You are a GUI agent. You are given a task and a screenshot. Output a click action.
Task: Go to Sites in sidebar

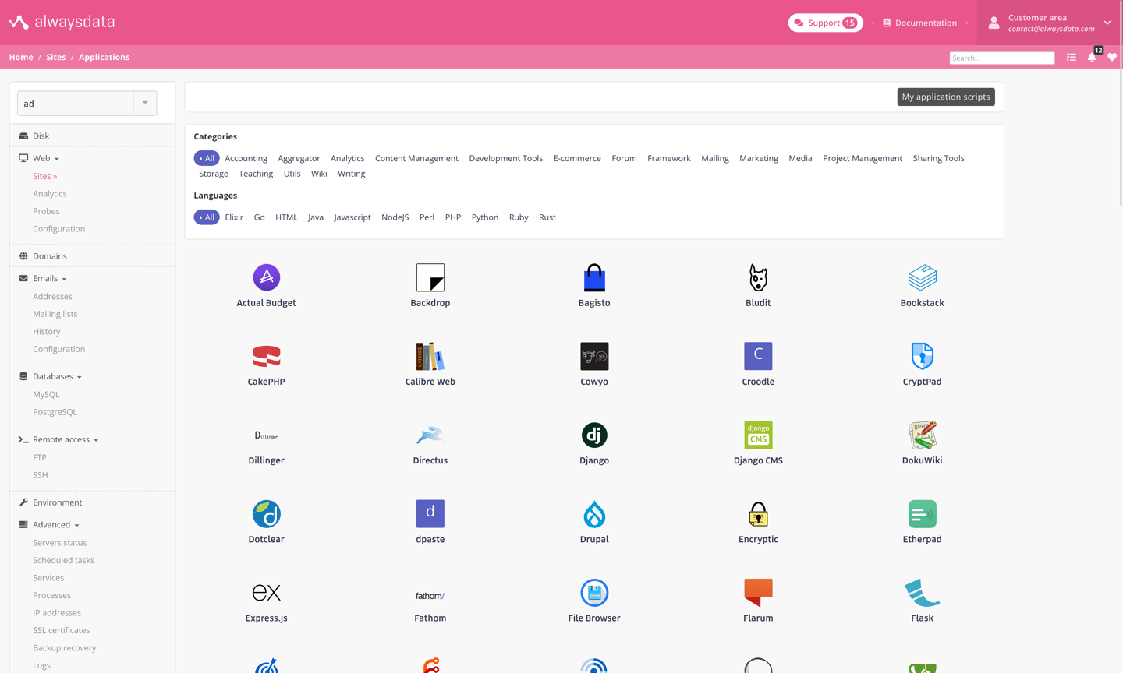(x=44, y=176)
